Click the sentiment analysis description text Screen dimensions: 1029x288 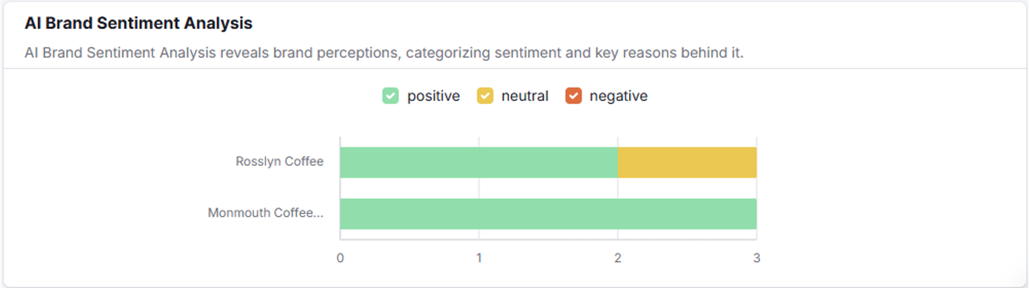tap(384, 53)
